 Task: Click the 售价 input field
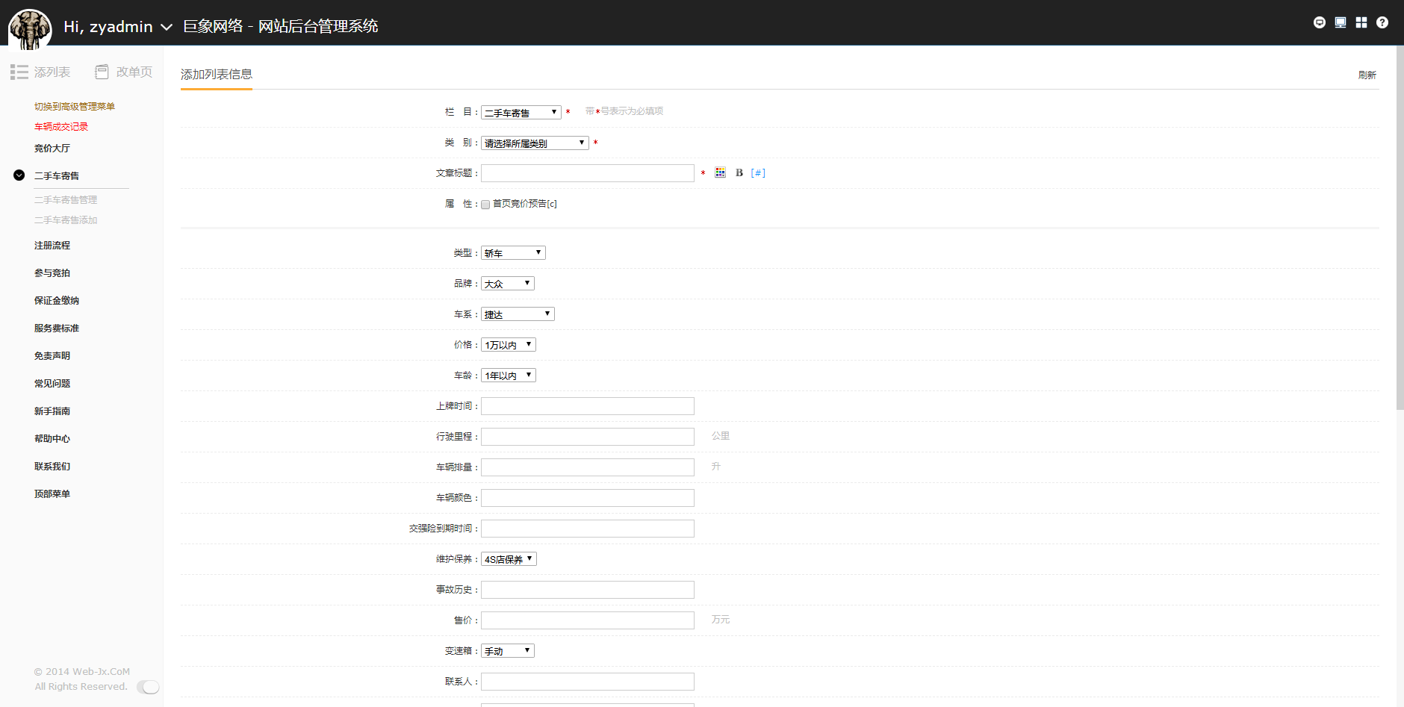pos(588,620)
